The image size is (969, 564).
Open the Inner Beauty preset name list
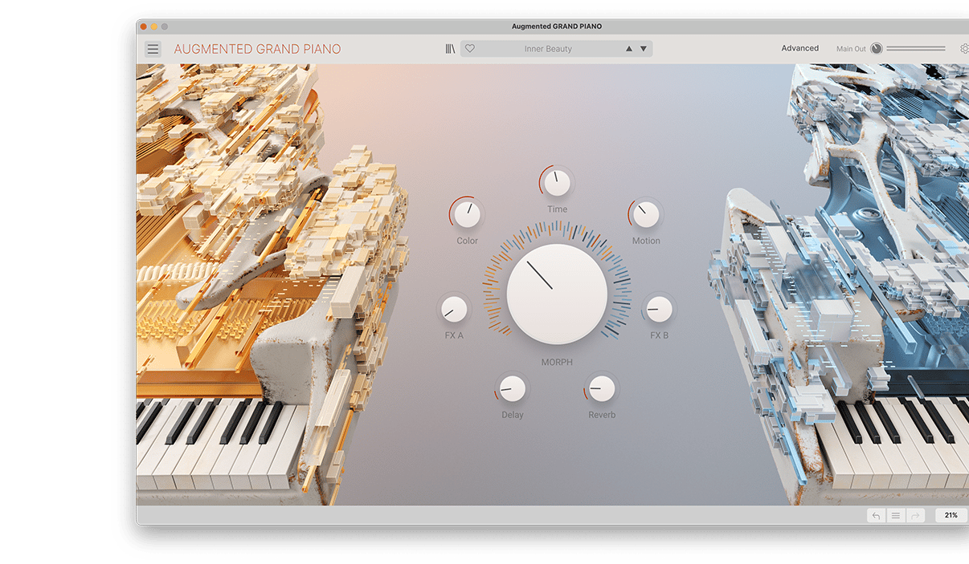pos(548,49)
